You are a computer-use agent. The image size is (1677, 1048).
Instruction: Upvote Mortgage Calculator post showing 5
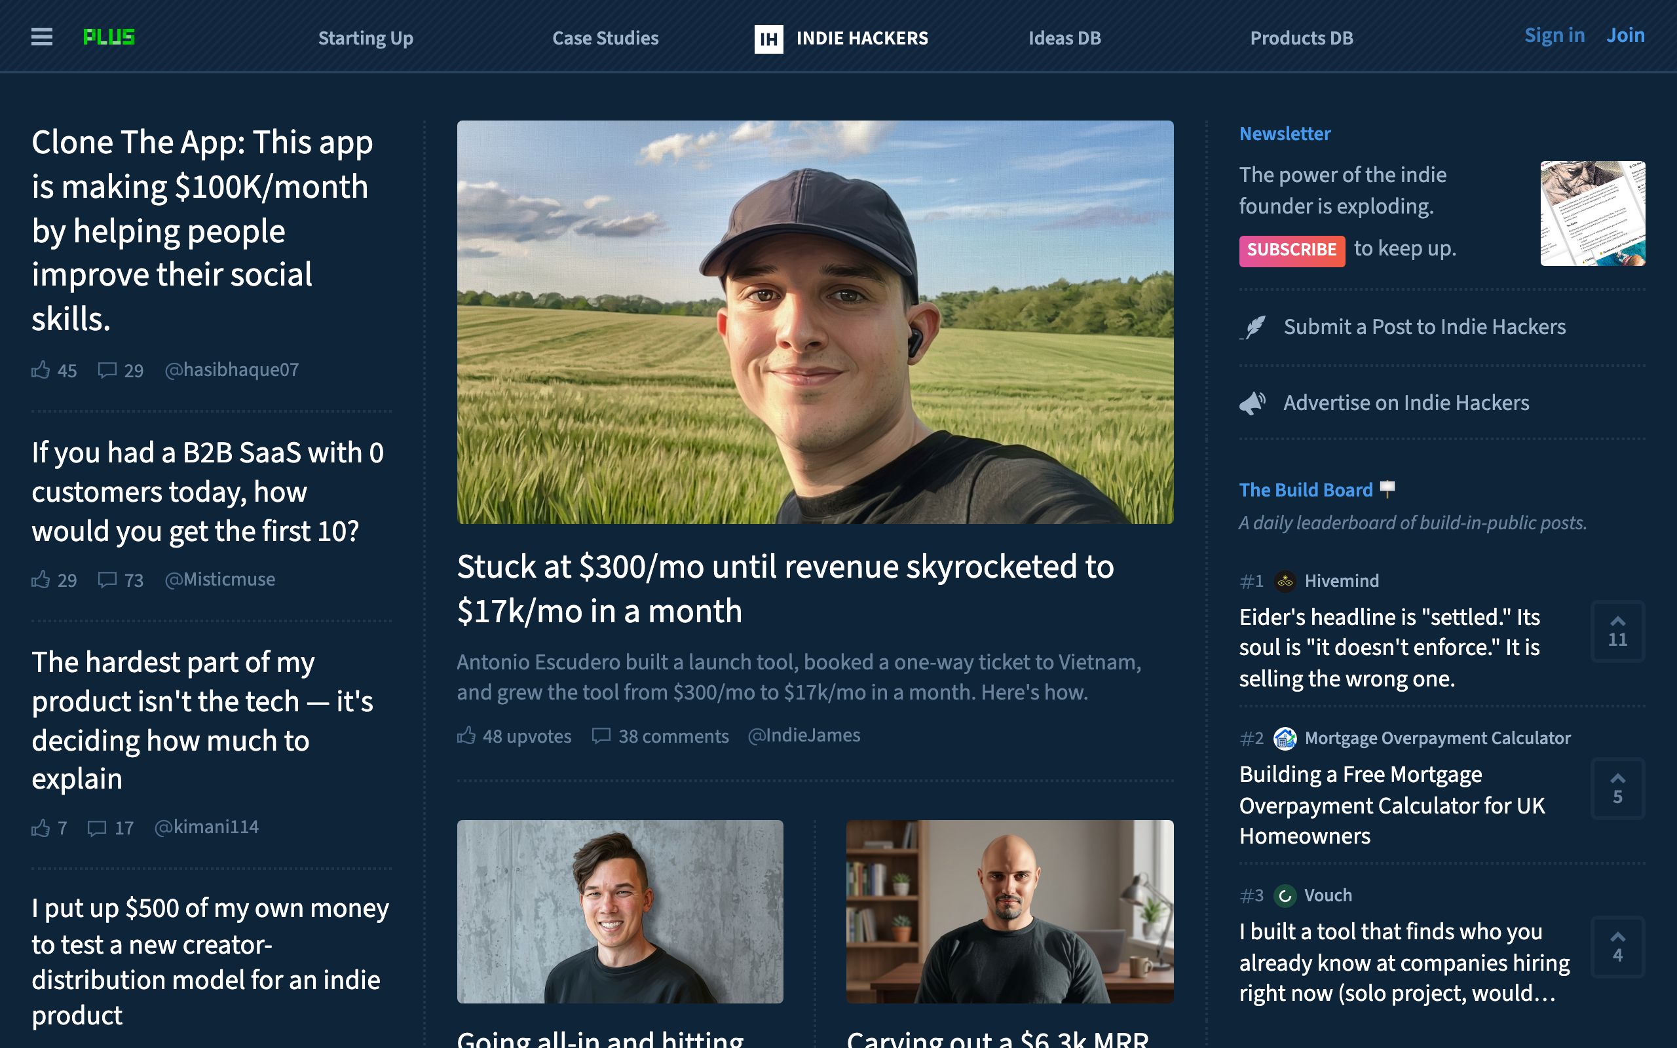pyautogui.click(x=1617, y=789)
